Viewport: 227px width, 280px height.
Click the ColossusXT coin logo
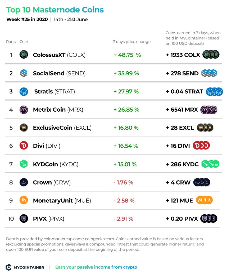[x=24, y=54]
